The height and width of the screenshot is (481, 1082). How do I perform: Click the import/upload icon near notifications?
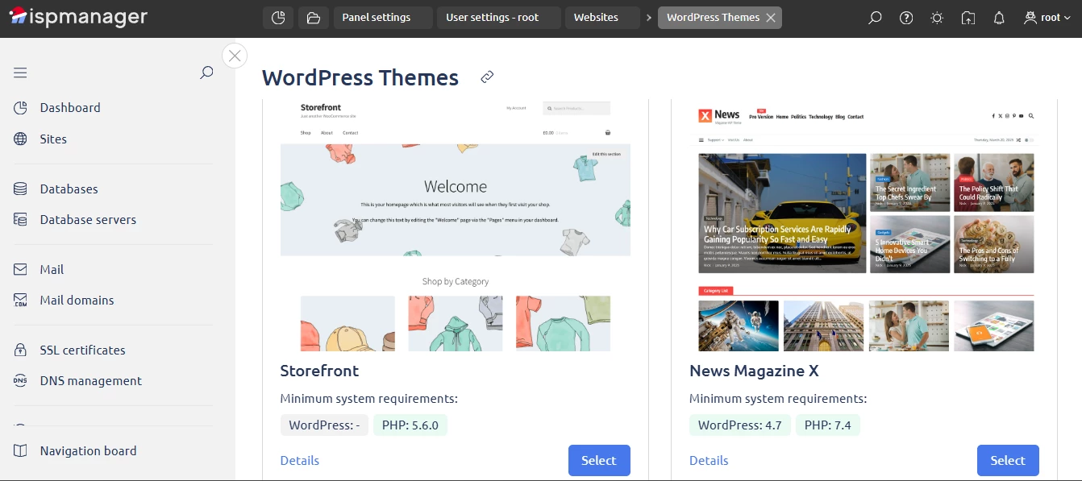point(968,17)
